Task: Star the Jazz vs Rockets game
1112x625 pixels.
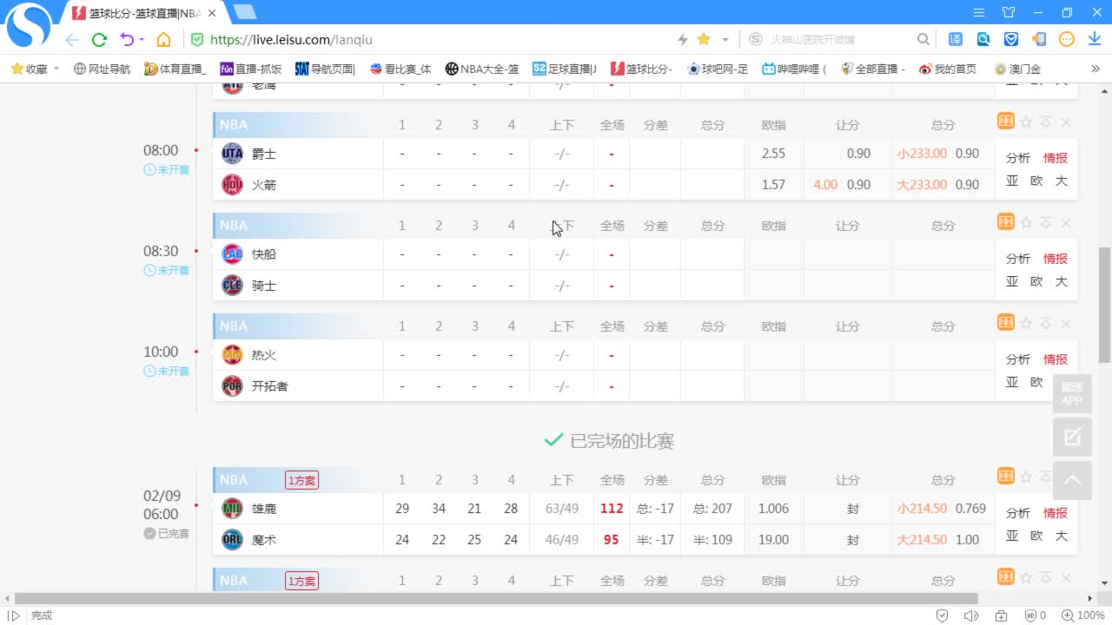Action: (x=1026, y=122)
